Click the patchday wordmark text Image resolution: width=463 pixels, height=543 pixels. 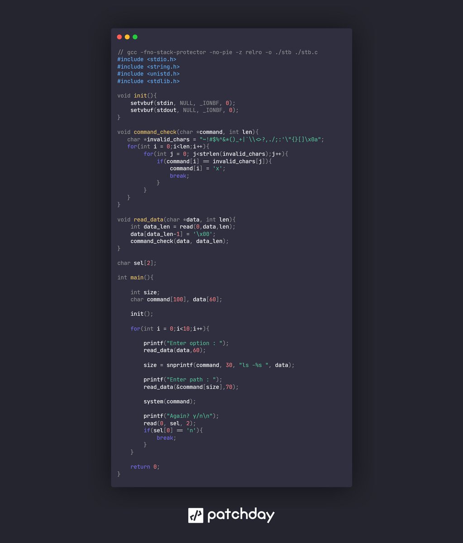(240, 514)
